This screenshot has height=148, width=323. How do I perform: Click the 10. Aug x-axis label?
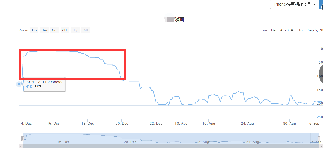tap(181, 123)
